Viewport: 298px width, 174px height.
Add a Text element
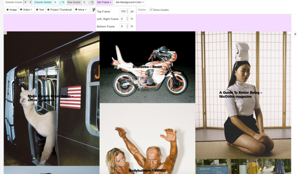pos(40,10)
